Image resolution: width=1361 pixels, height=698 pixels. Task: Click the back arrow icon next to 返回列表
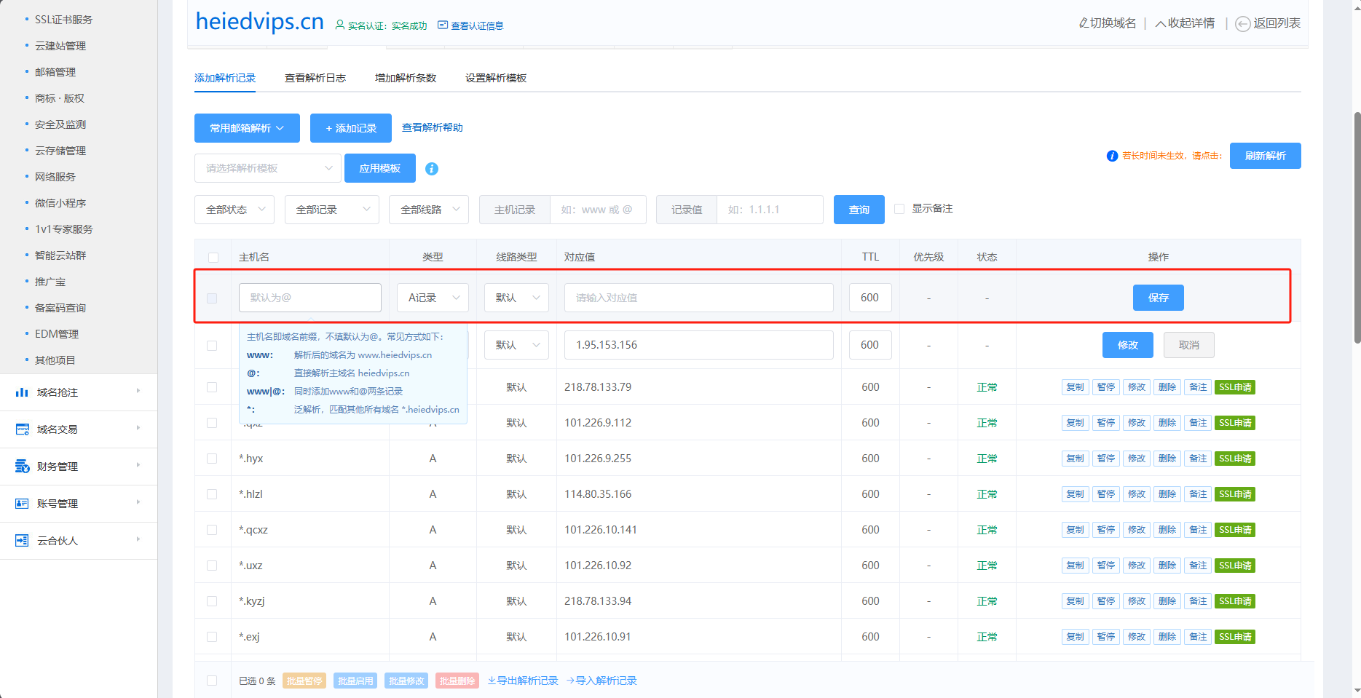click(x=1243, y=24)
